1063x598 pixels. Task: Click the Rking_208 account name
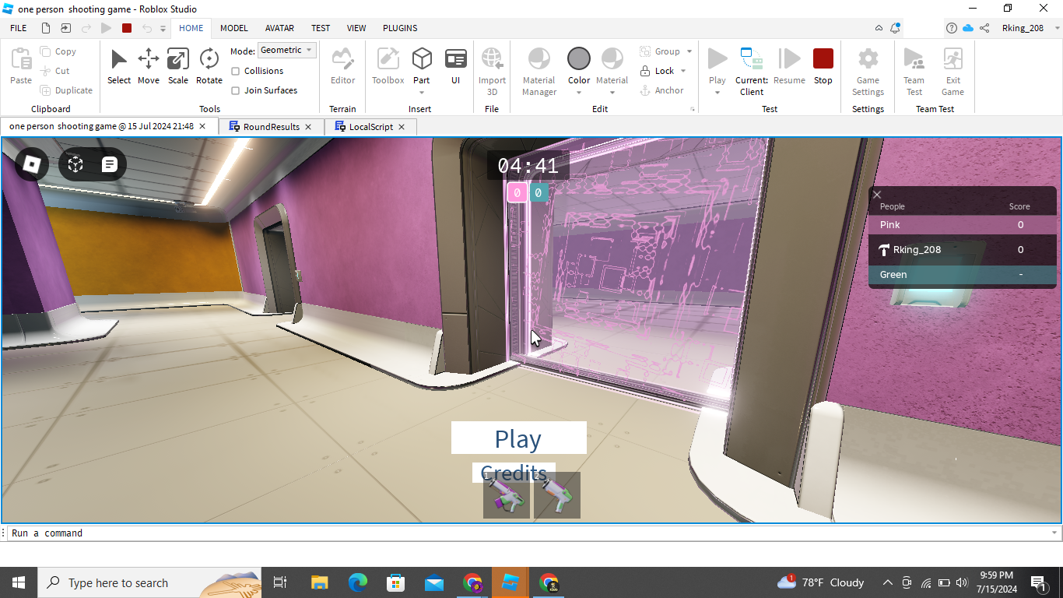tap(1023, 28)
